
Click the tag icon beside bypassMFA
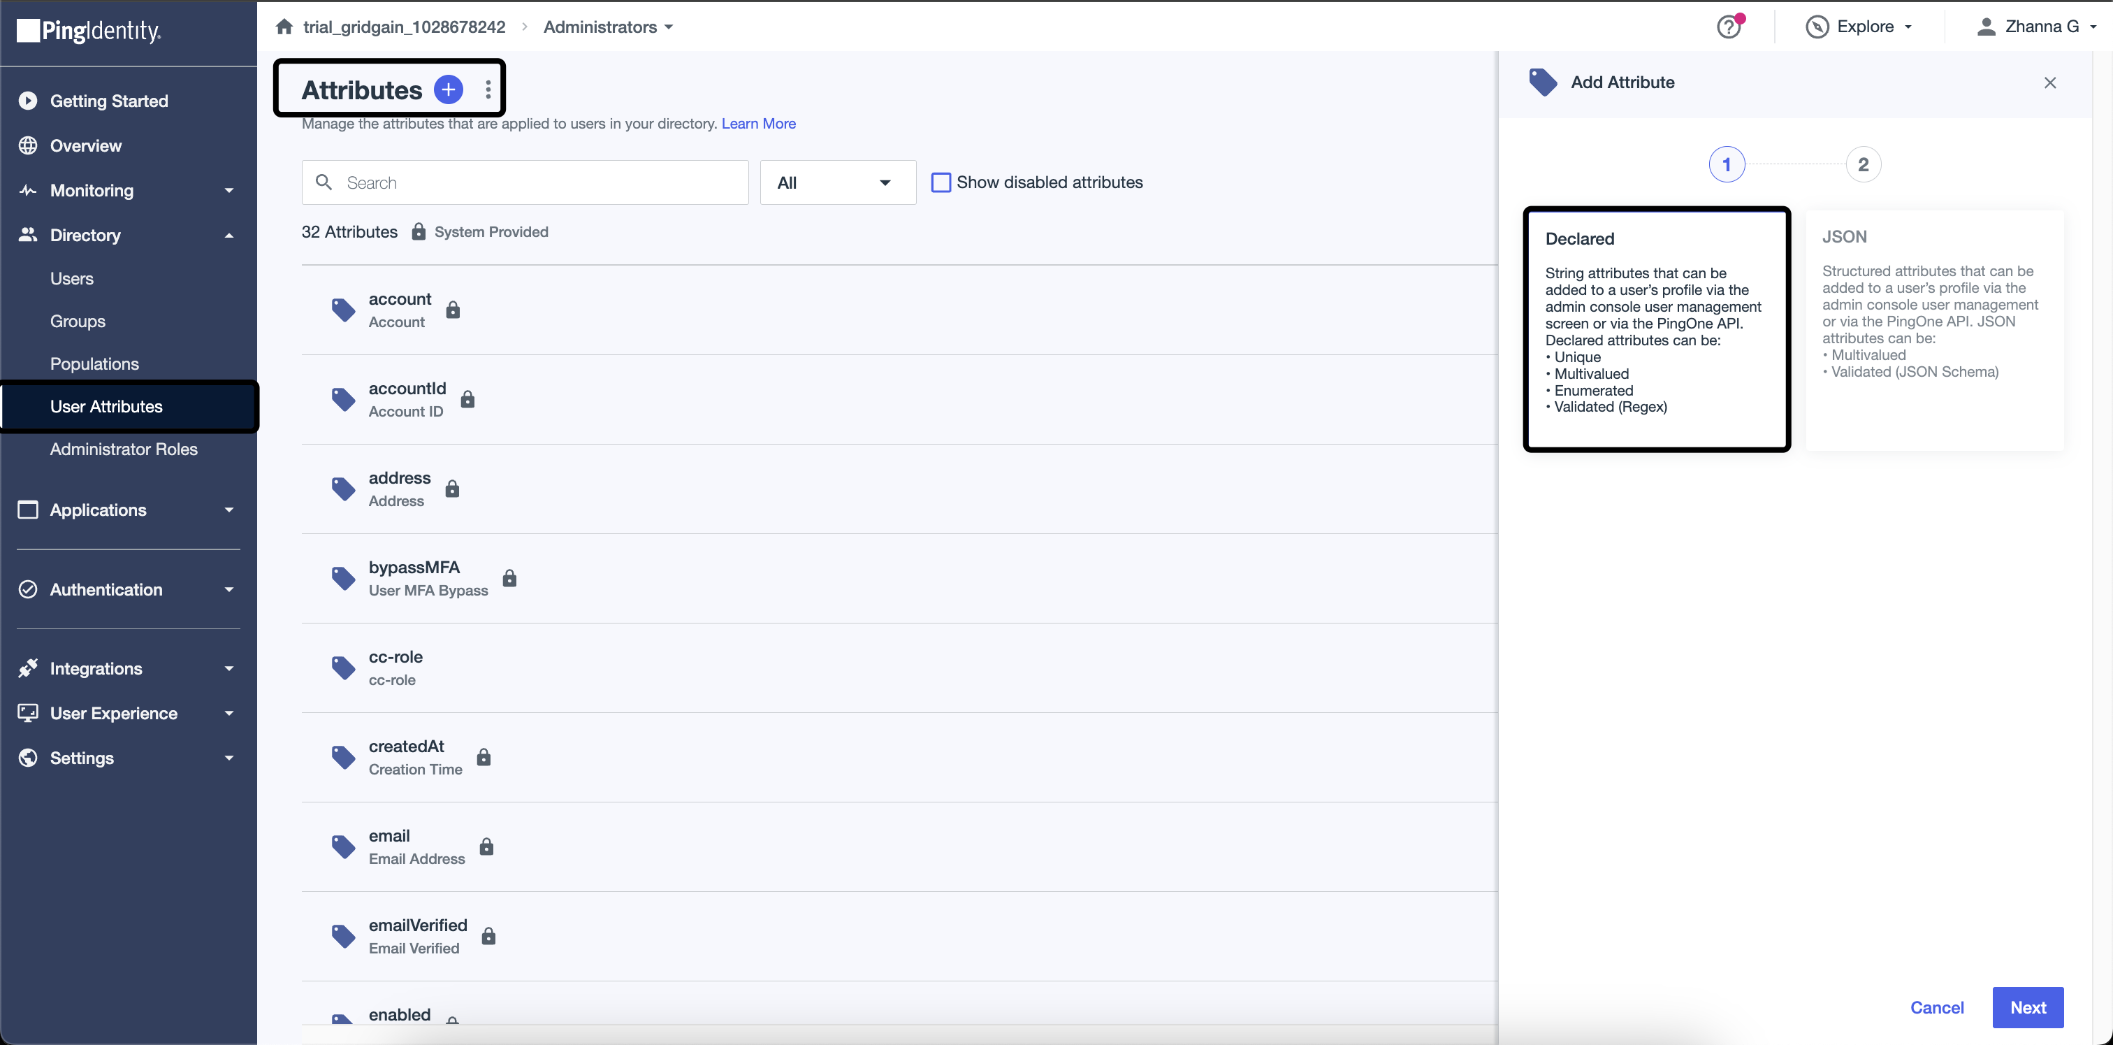(343, 578)
